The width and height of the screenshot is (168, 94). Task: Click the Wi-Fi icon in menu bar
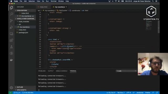point(116,1)
